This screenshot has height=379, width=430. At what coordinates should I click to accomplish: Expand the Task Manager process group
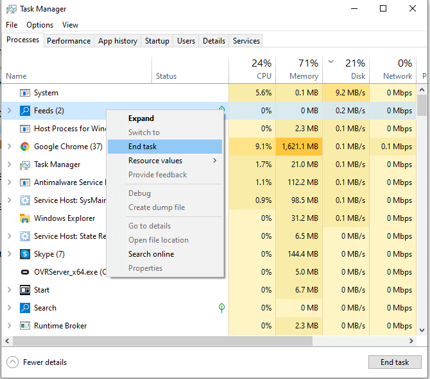click(10, 165)
